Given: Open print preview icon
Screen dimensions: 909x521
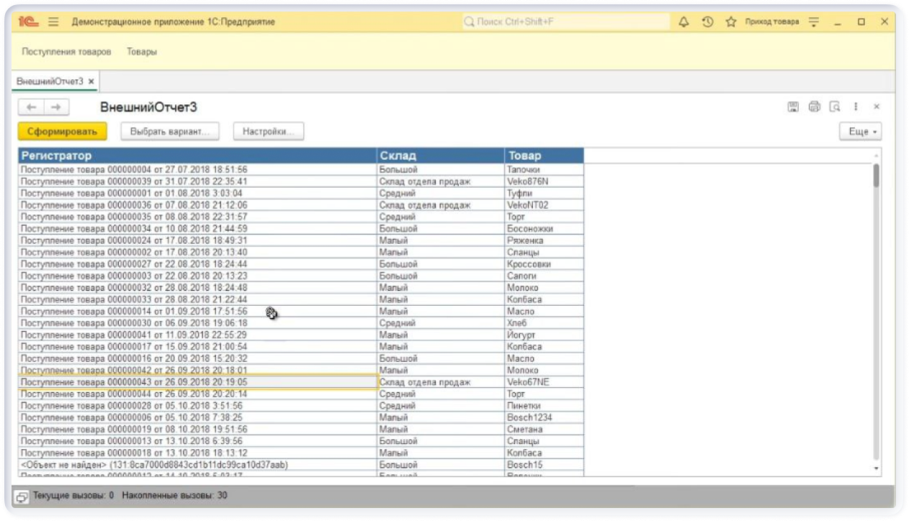Looking at the screenshot, I should point(835,107).
